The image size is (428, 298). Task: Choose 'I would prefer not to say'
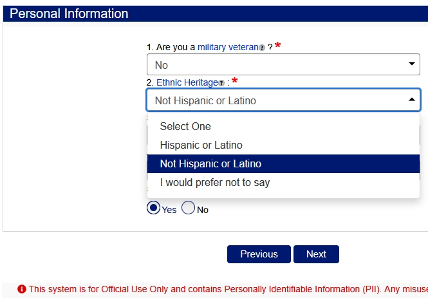point(215,182)
